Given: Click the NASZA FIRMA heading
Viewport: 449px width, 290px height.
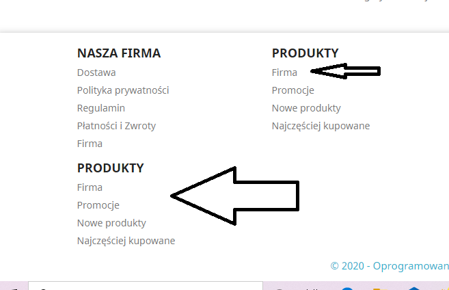Looking at the screenshot, I should tap(119, 53).
